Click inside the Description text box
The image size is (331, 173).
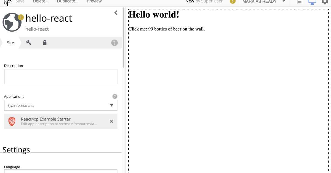pyautogui.click(x=61, y=77)
